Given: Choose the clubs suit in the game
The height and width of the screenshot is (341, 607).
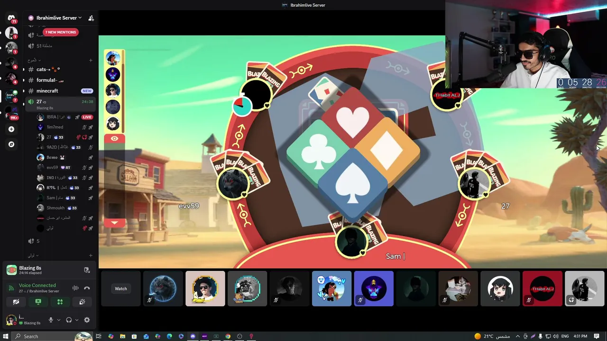Looking at the screenshot, I should point(318,154).
